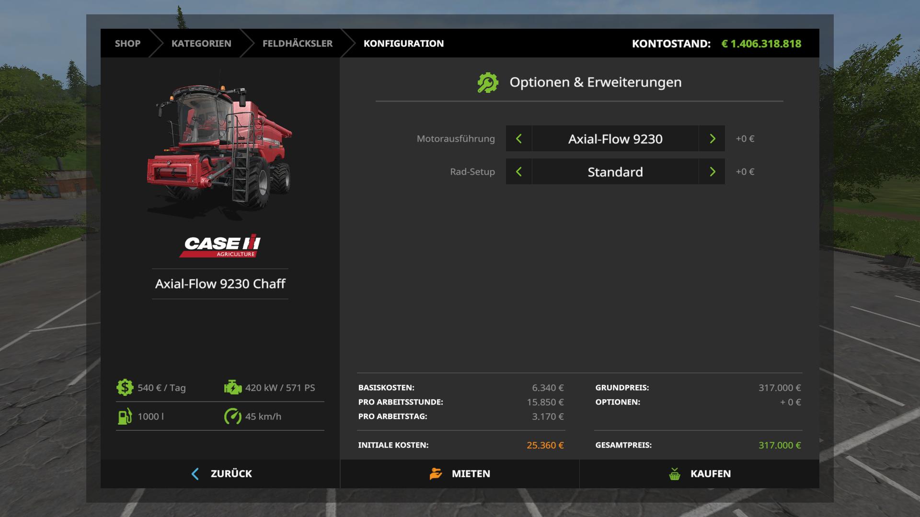Click the daily upkeep dollar icon
The image size is (920, 517).
[125, 387]
